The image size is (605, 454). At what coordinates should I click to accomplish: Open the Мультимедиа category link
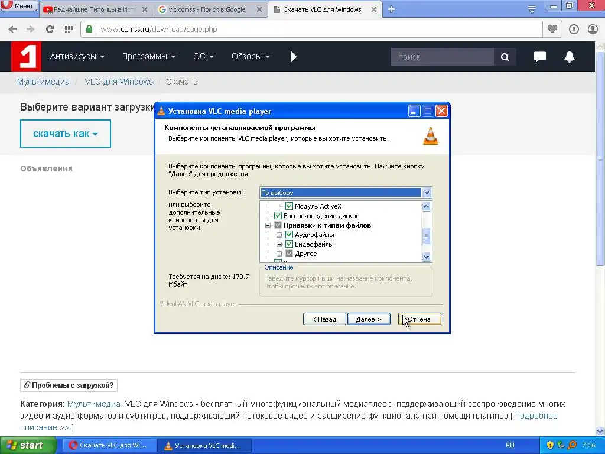[95, 404]
